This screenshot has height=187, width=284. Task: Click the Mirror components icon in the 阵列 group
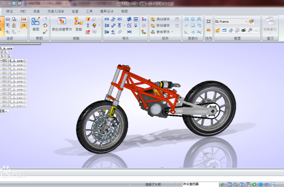pos(208,30)
